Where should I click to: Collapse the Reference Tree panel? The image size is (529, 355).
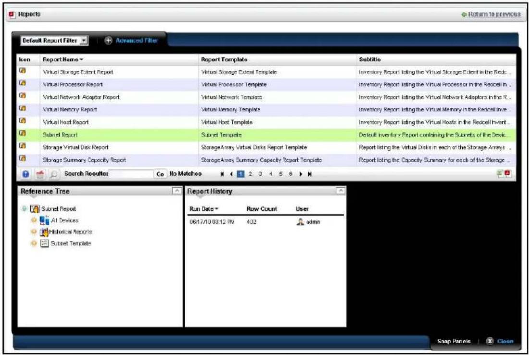pyautogui.click(x=177, y=191)
